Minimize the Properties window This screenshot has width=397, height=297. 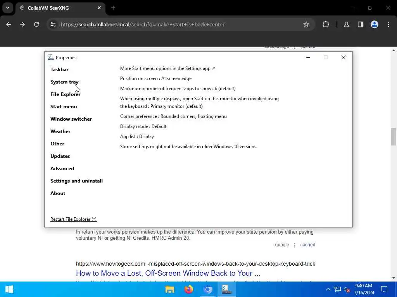[308, 57]
